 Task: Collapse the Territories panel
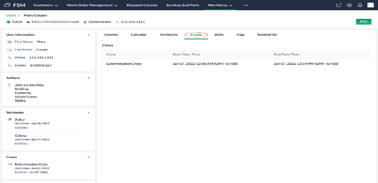pos(89,113)
